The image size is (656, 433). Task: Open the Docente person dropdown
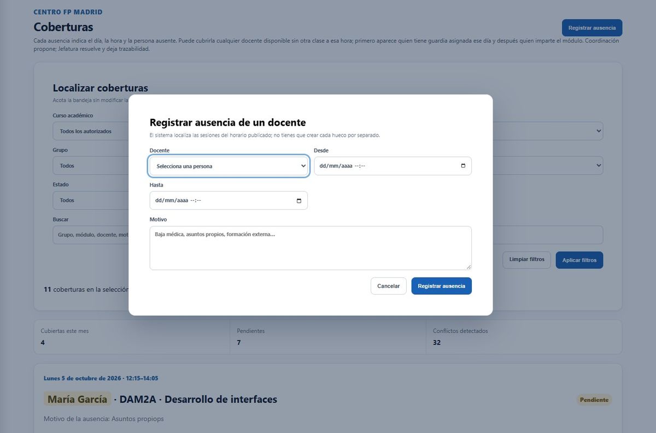click(x=229, y=166)
